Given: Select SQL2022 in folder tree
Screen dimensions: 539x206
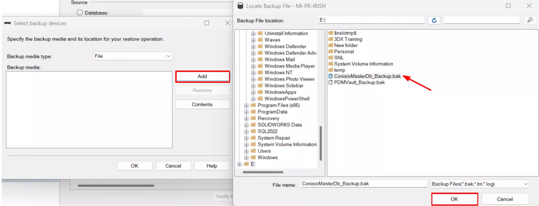Looking at the screenshot, I should click(x=267, y=131).
